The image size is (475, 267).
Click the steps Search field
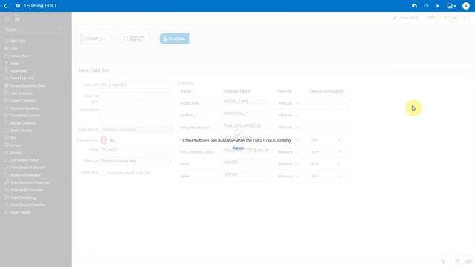[33, 30]
